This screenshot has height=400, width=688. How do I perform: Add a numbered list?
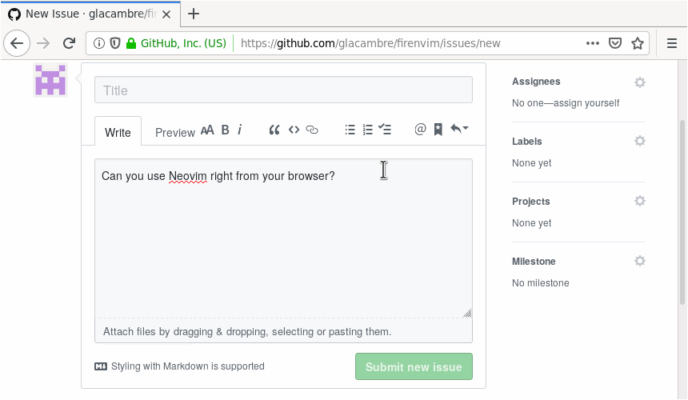368,130
